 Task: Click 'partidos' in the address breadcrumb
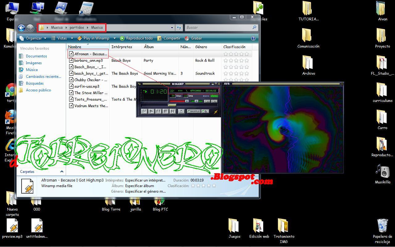coord(77,27)
